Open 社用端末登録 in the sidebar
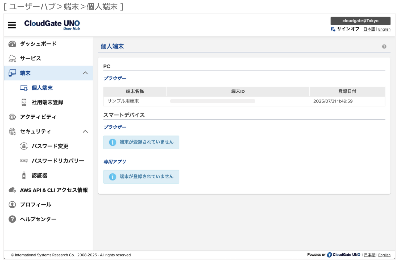The width and height of the screenshot is (399, 261). [x=47, y=102]
